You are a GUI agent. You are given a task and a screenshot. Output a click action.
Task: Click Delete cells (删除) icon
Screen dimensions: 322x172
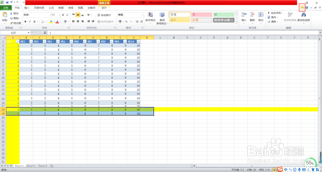coord(252,14)
